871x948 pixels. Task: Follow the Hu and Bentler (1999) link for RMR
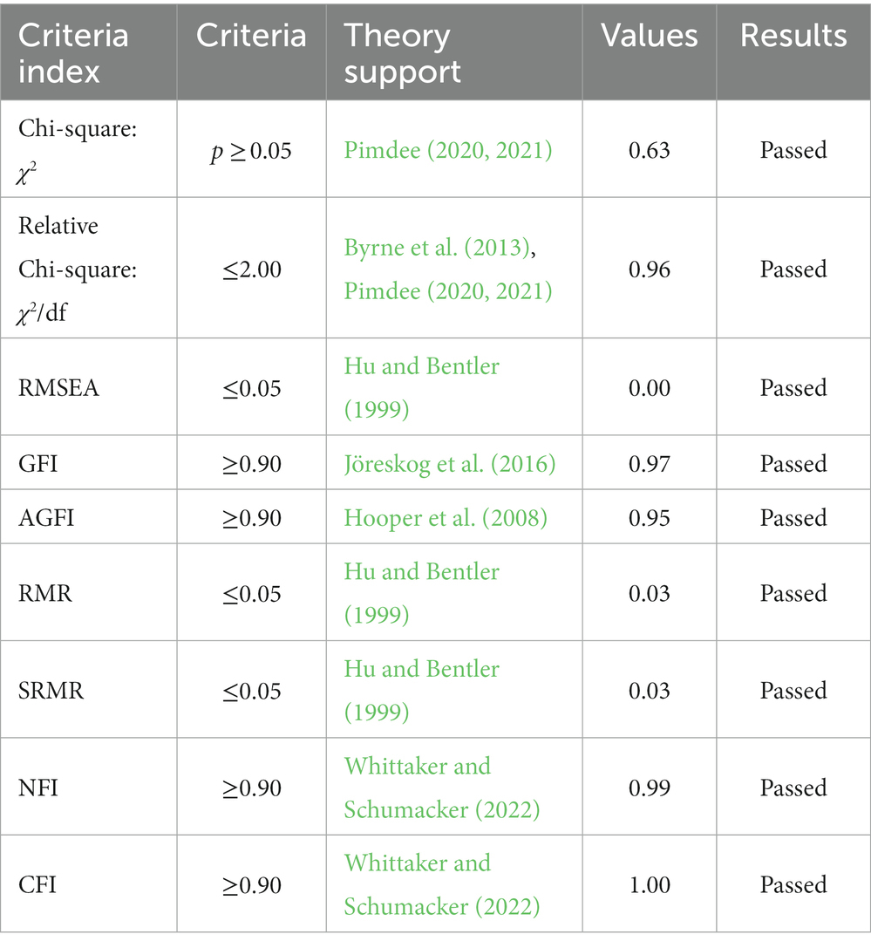[421, 593]
